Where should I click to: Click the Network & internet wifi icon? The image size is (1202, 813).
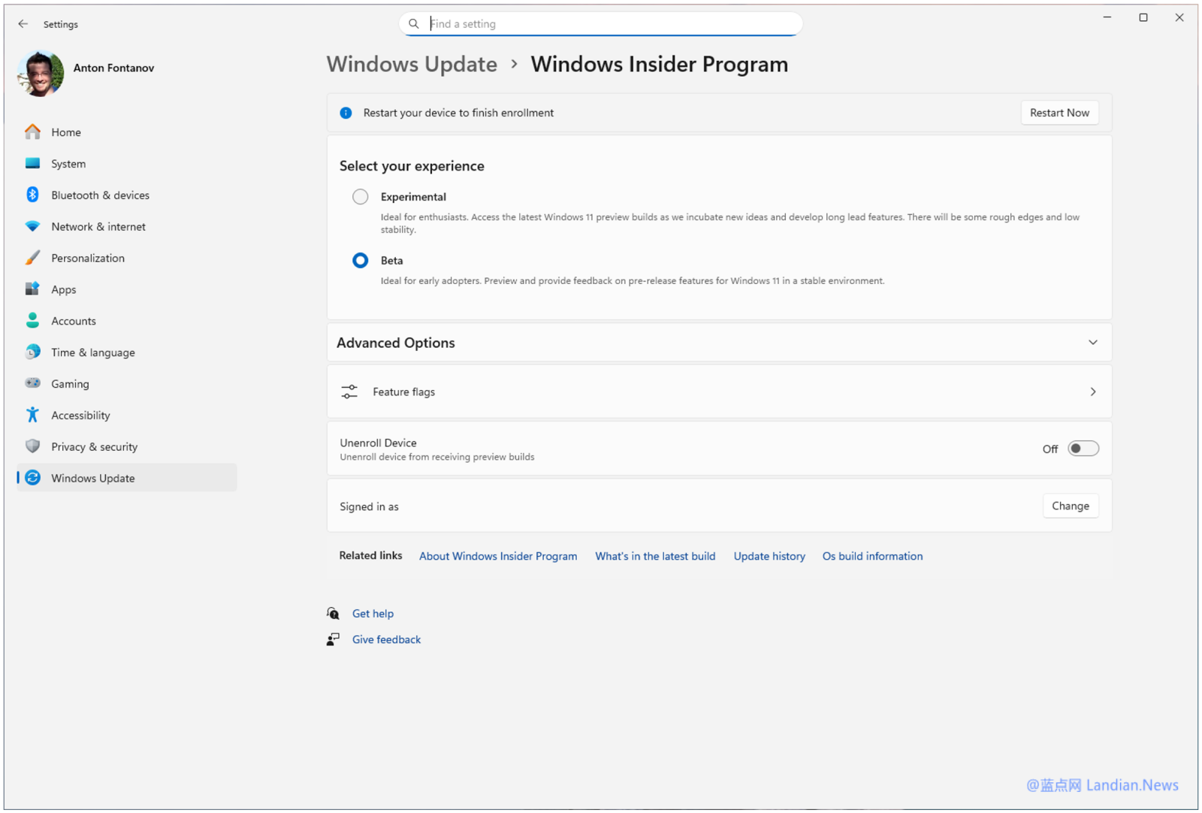coord(32,226)
